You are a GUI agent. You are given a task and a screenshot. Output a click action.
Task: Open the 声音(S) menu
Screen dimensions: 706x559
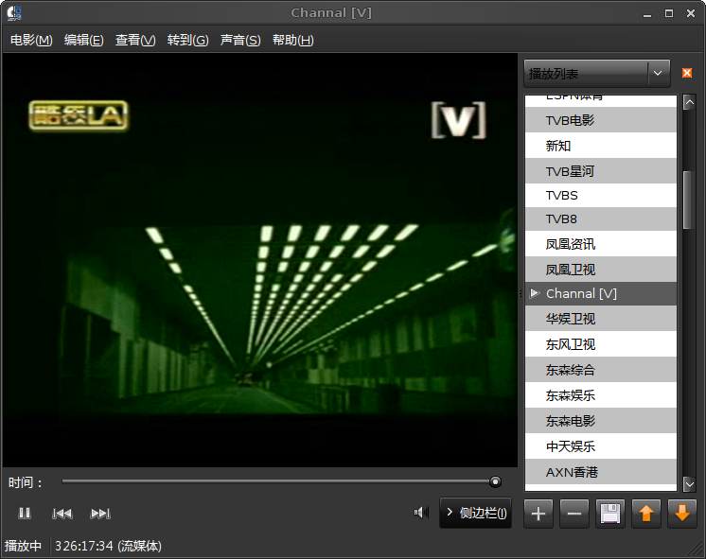coord(240,40)
